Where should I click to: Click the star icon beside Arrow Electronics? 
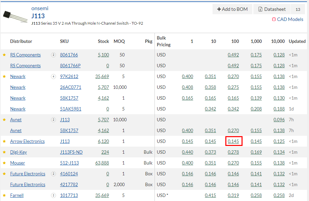pos(4,141)
